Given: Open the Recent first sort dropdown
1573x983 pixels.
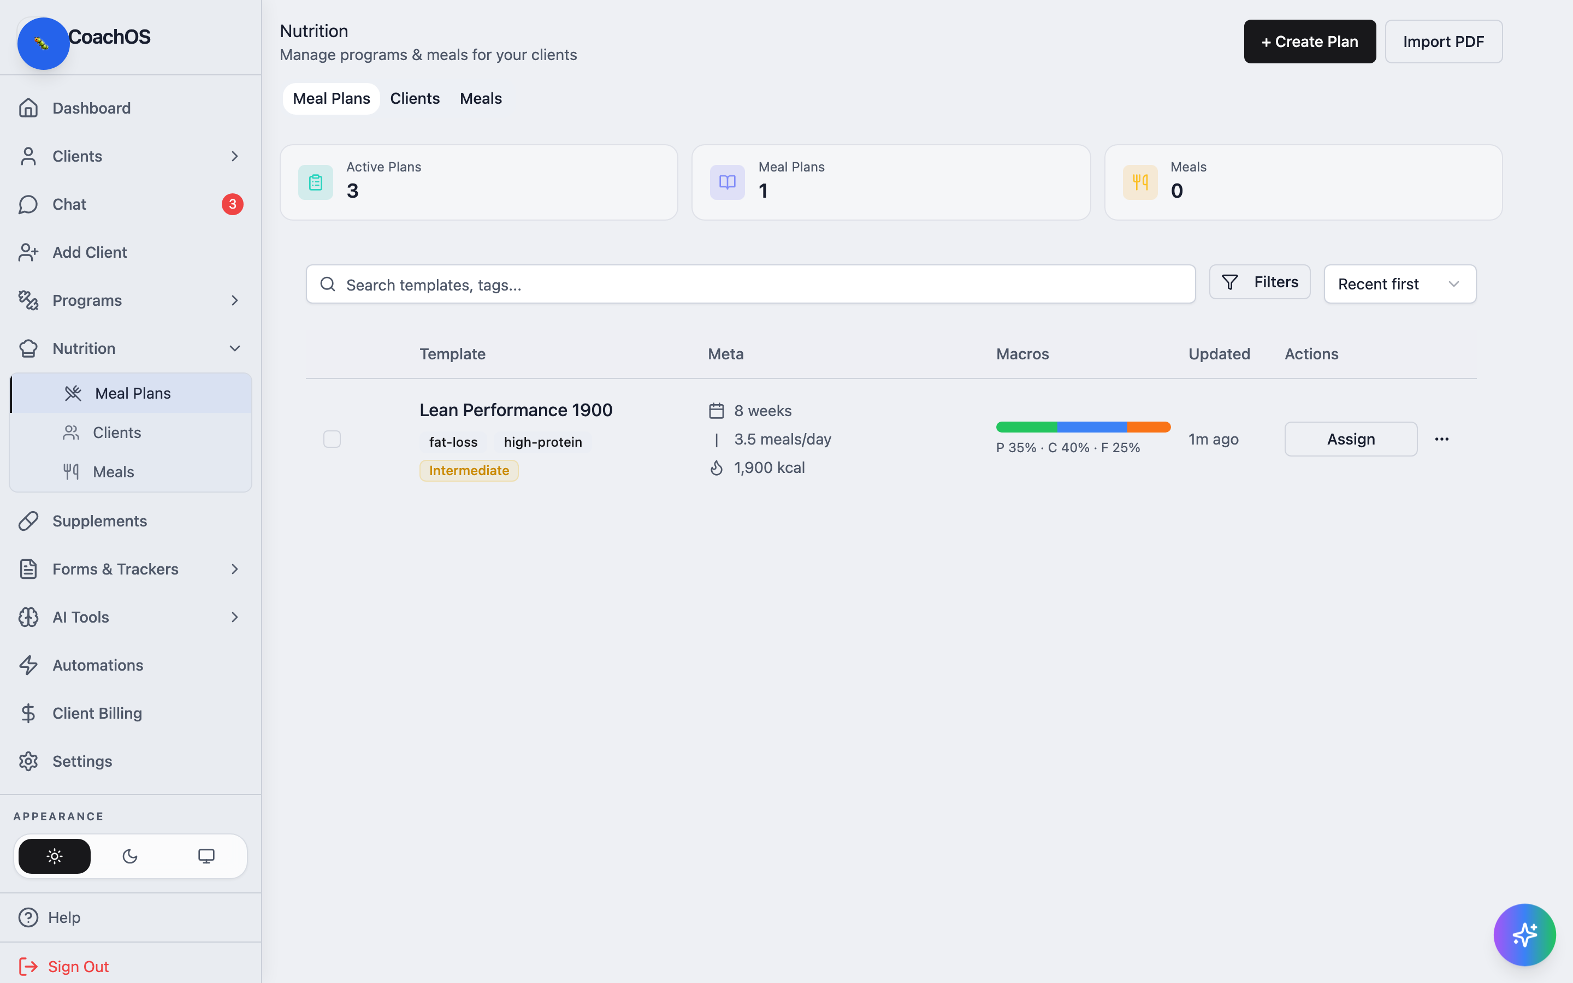Looking at the screenshot, I should (x=1400, y=284).
